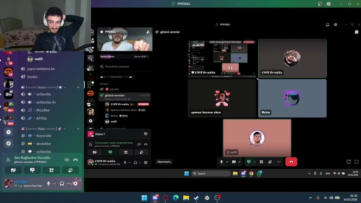Screen dimensions: 361x203
Task: Deafen ppengu's headphones
Action: (62, 184)
